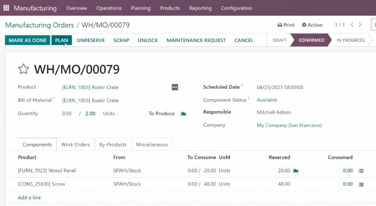Open forecast chart icon next to To Produce
The image size is (376, 206).
click(x=184, y=114)
